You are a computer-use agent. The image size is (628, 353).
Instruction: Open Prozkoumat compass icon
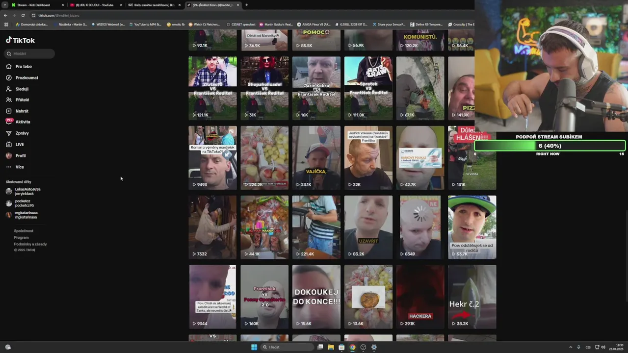pos(8,77)
